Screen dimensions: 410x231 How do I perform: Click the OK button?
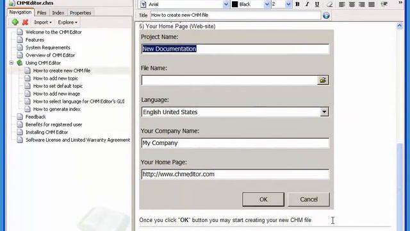(263, 200)
